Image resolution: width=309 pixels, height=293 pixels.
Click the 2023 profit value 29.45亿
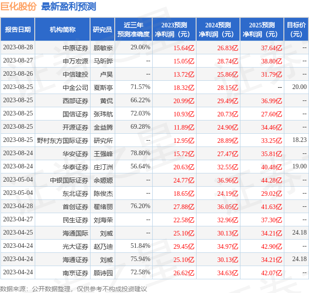184,246
